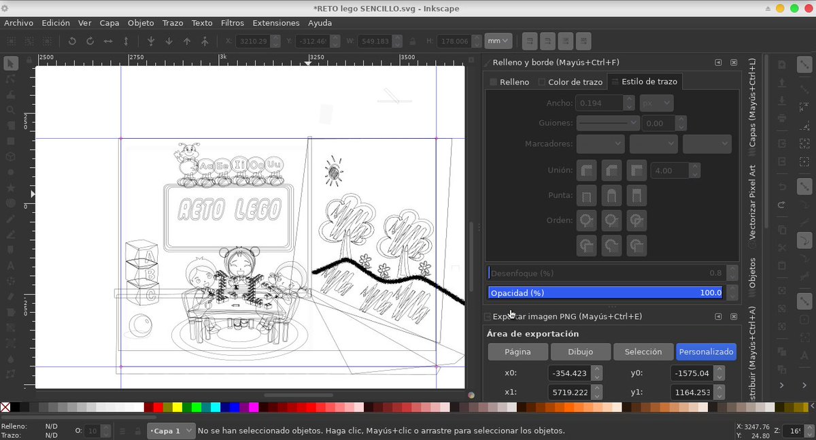Click the Opacidad (%) slider
Screen dimensions: 816x440
tap(607, 293)
